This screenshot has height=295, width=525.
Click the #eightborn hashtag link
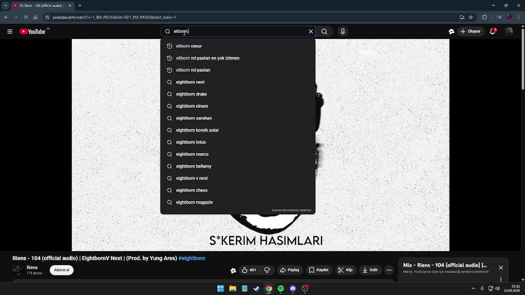pos(192,258)
